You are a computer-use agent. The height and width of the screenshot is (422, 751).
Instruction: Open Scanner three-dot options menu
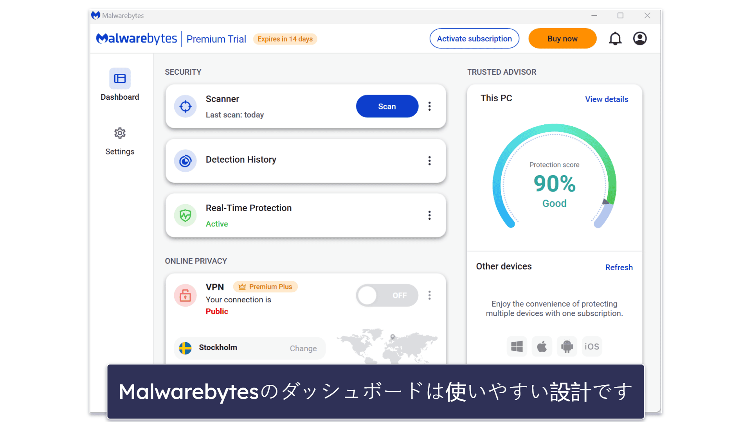[429, 106]
